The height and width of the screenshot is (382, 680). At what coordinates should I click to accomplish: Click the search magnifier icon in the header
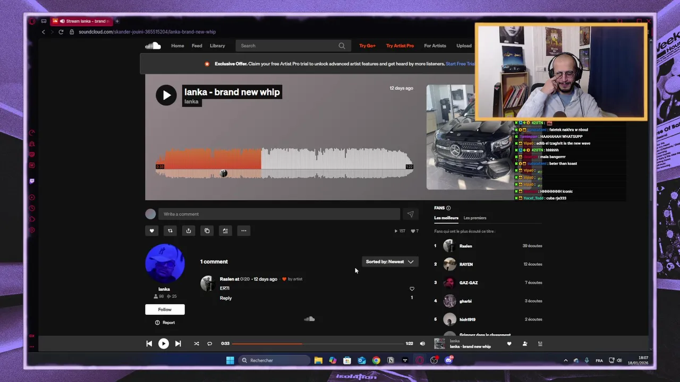tap(342, 46)
